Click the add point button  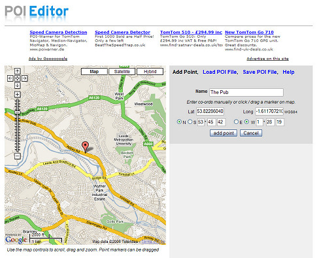224,133
